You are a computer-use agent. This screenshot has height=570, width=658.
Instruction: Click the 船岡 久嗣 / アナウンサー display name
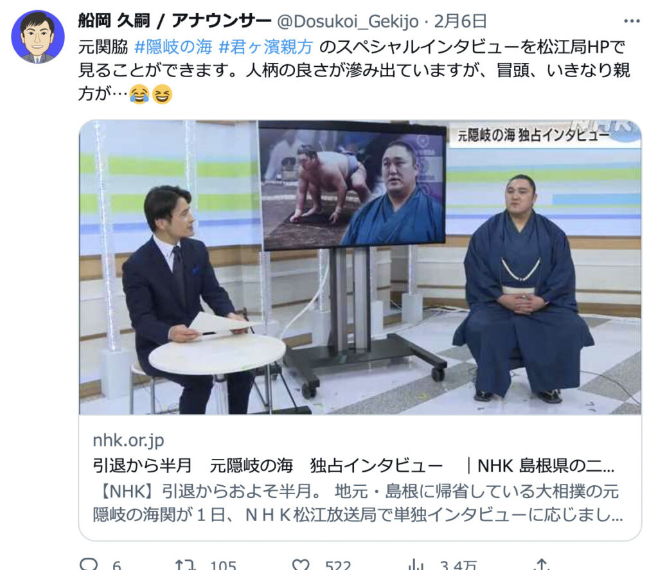click(x=175, y=21)
